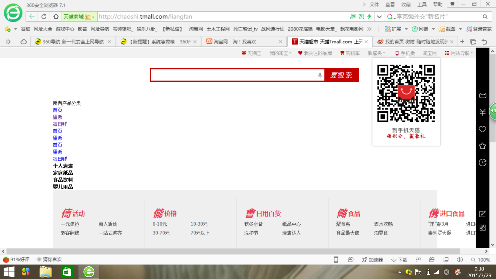Expand the 扩展 extensions dropdown
This screenshot has height=279, width=496.
coord(406,29)
